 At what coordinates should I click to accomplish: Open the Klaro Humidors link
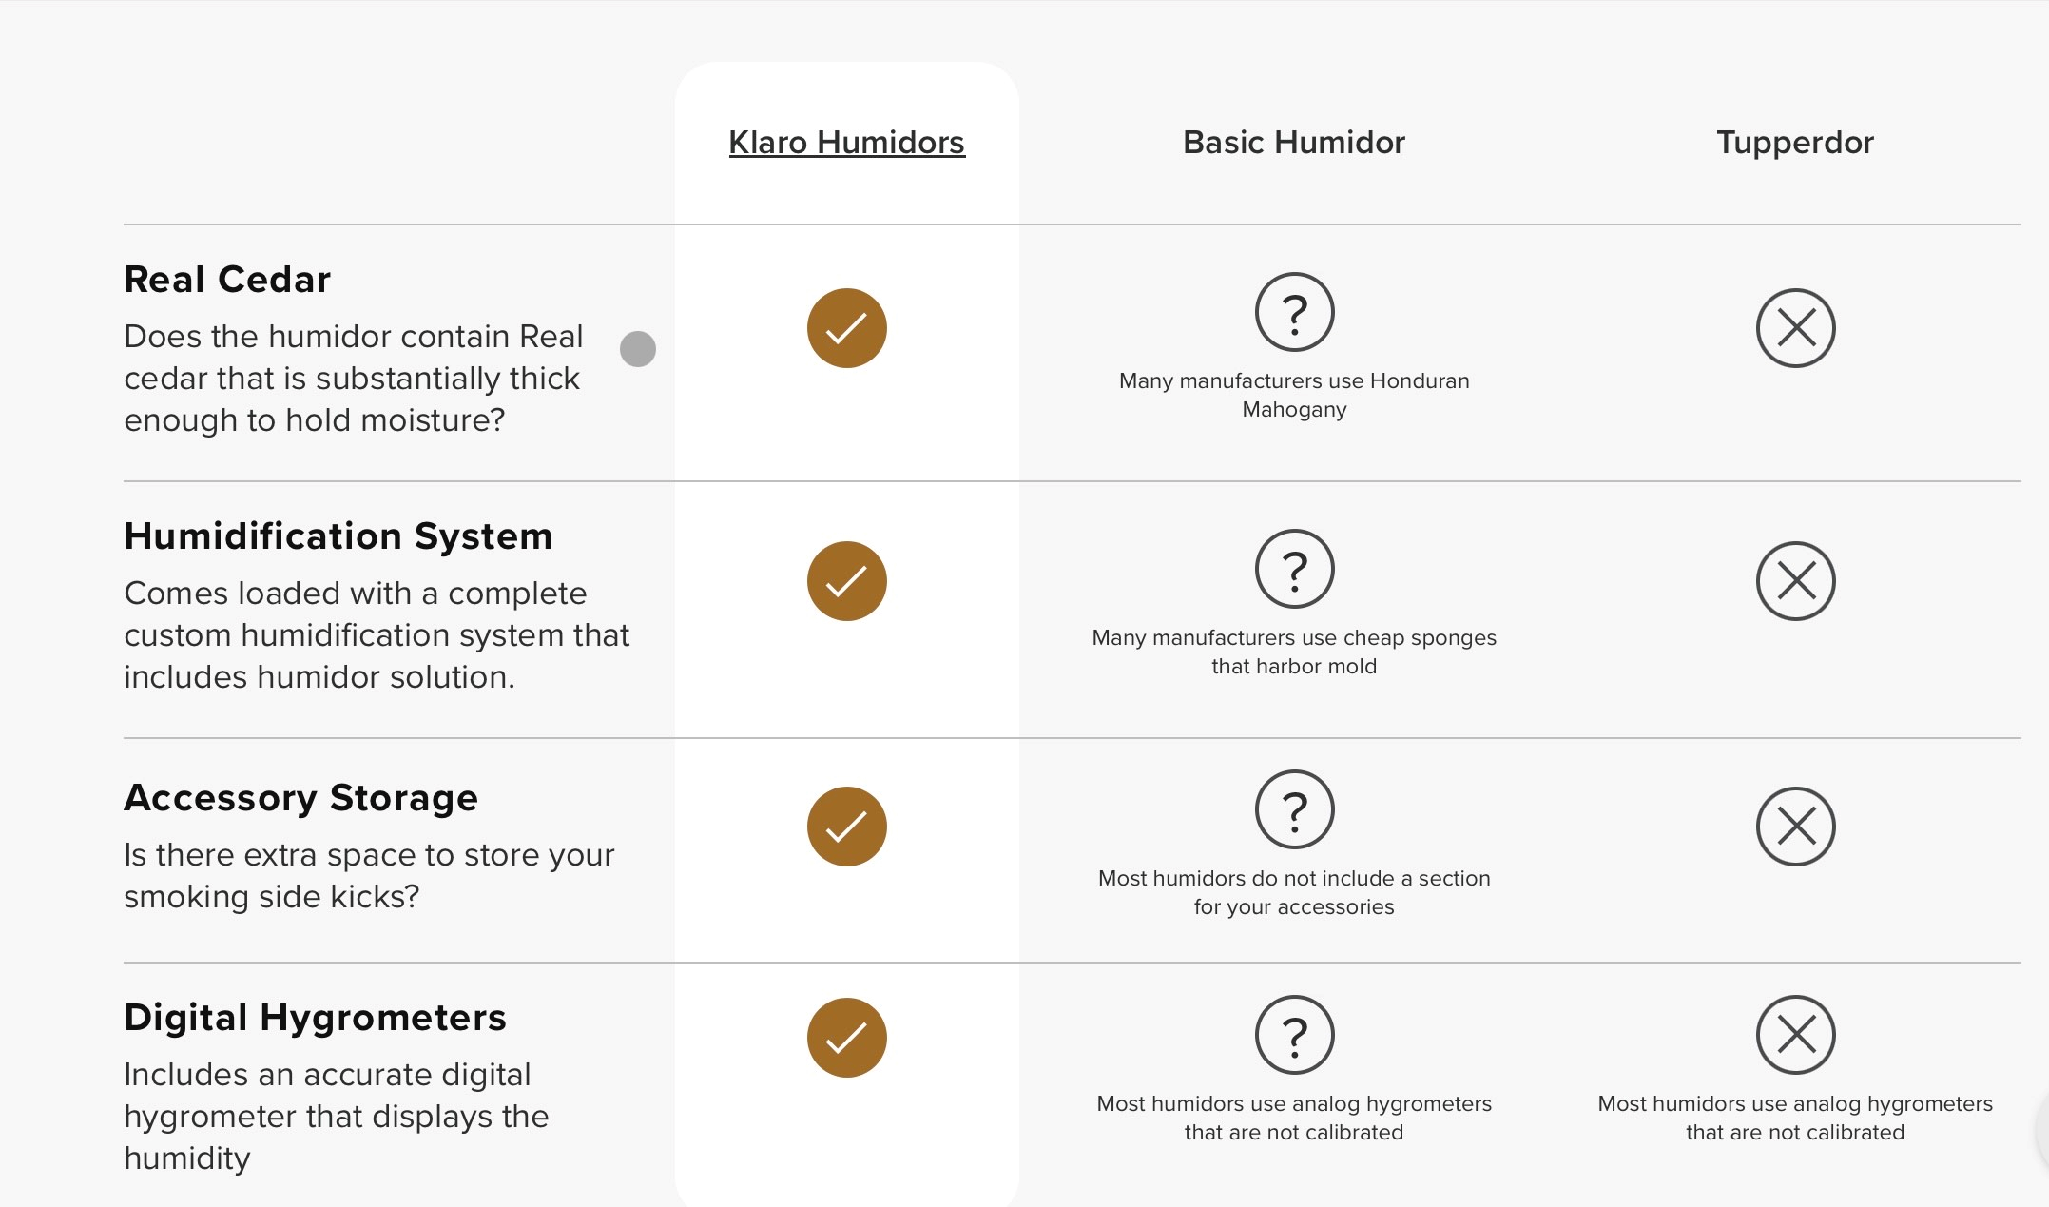(x=846, y=143)
